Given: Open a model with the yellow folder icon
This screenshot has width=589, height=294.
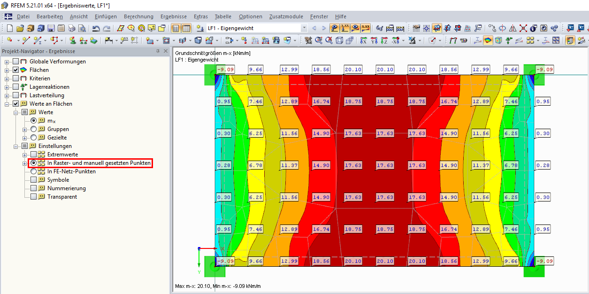Looking at the screenshot, I should (x=21, y=28).
